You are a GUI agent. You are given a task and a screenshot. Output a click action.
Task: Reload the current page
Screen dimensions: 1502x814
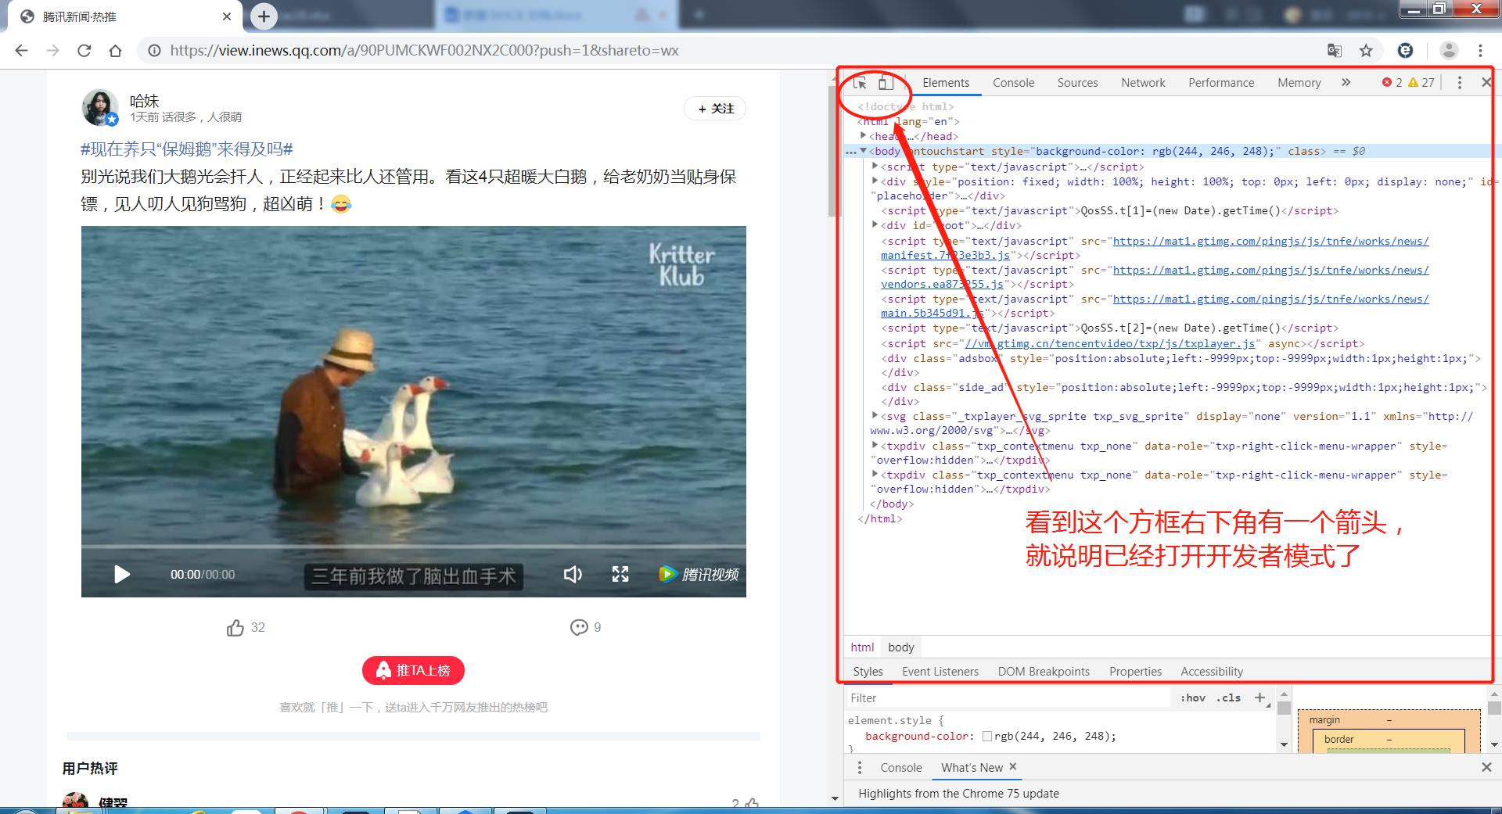coord(84,51)
